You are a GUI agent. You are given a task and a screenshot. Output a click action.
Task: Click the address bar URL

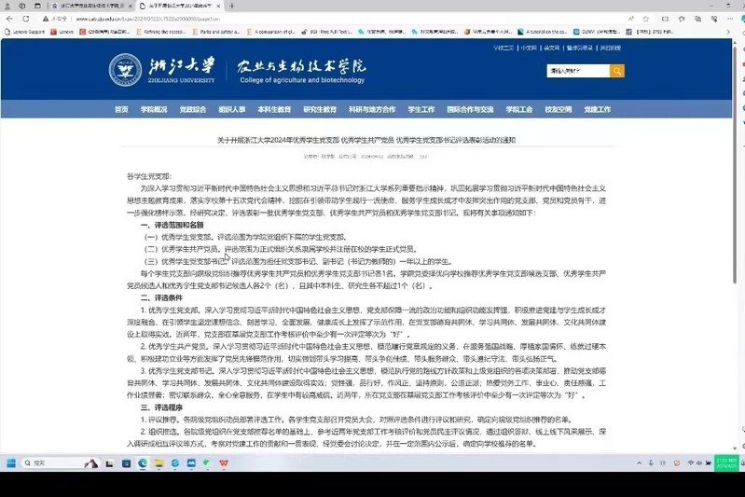(x=147, y=19)
